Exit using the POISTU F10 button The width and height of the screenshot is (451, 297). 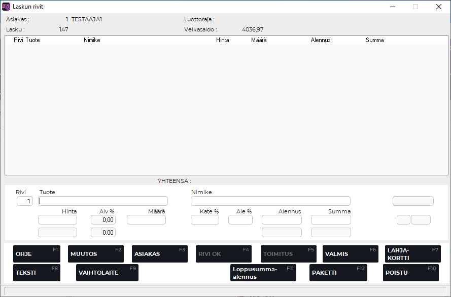click(410, 273)
